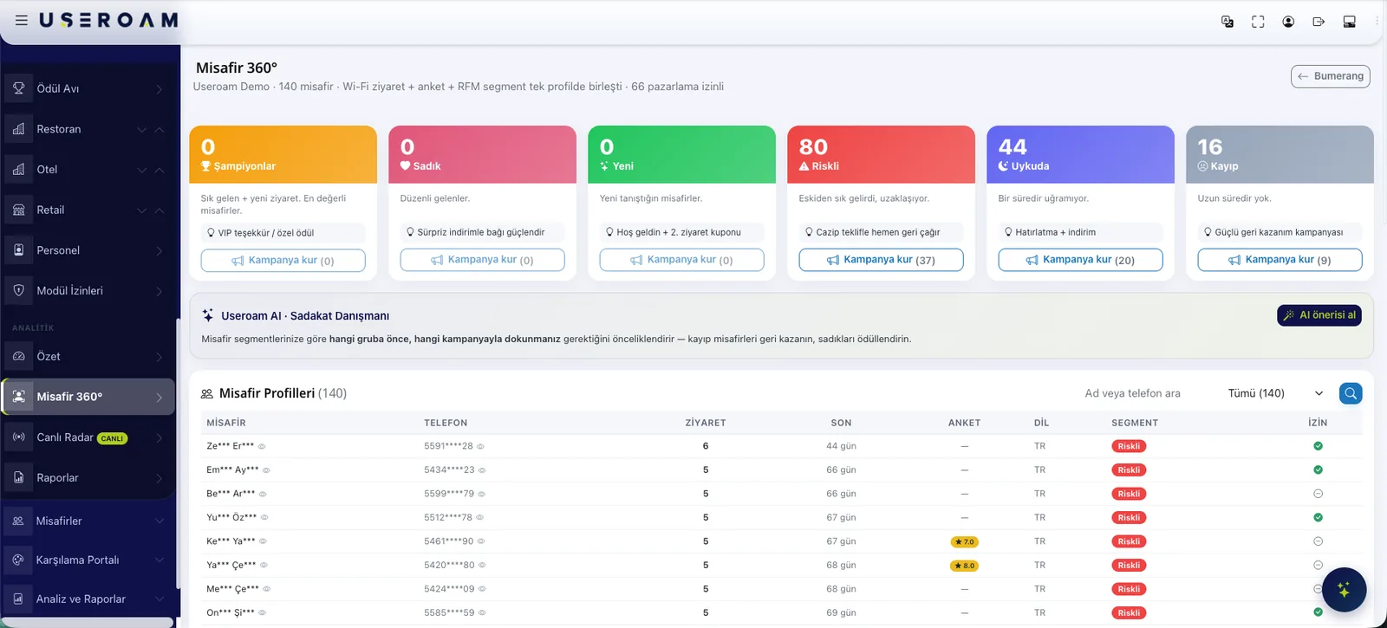
Task: Reveal the masked name Ke*** Ya***
Action: tap(263, 541)
